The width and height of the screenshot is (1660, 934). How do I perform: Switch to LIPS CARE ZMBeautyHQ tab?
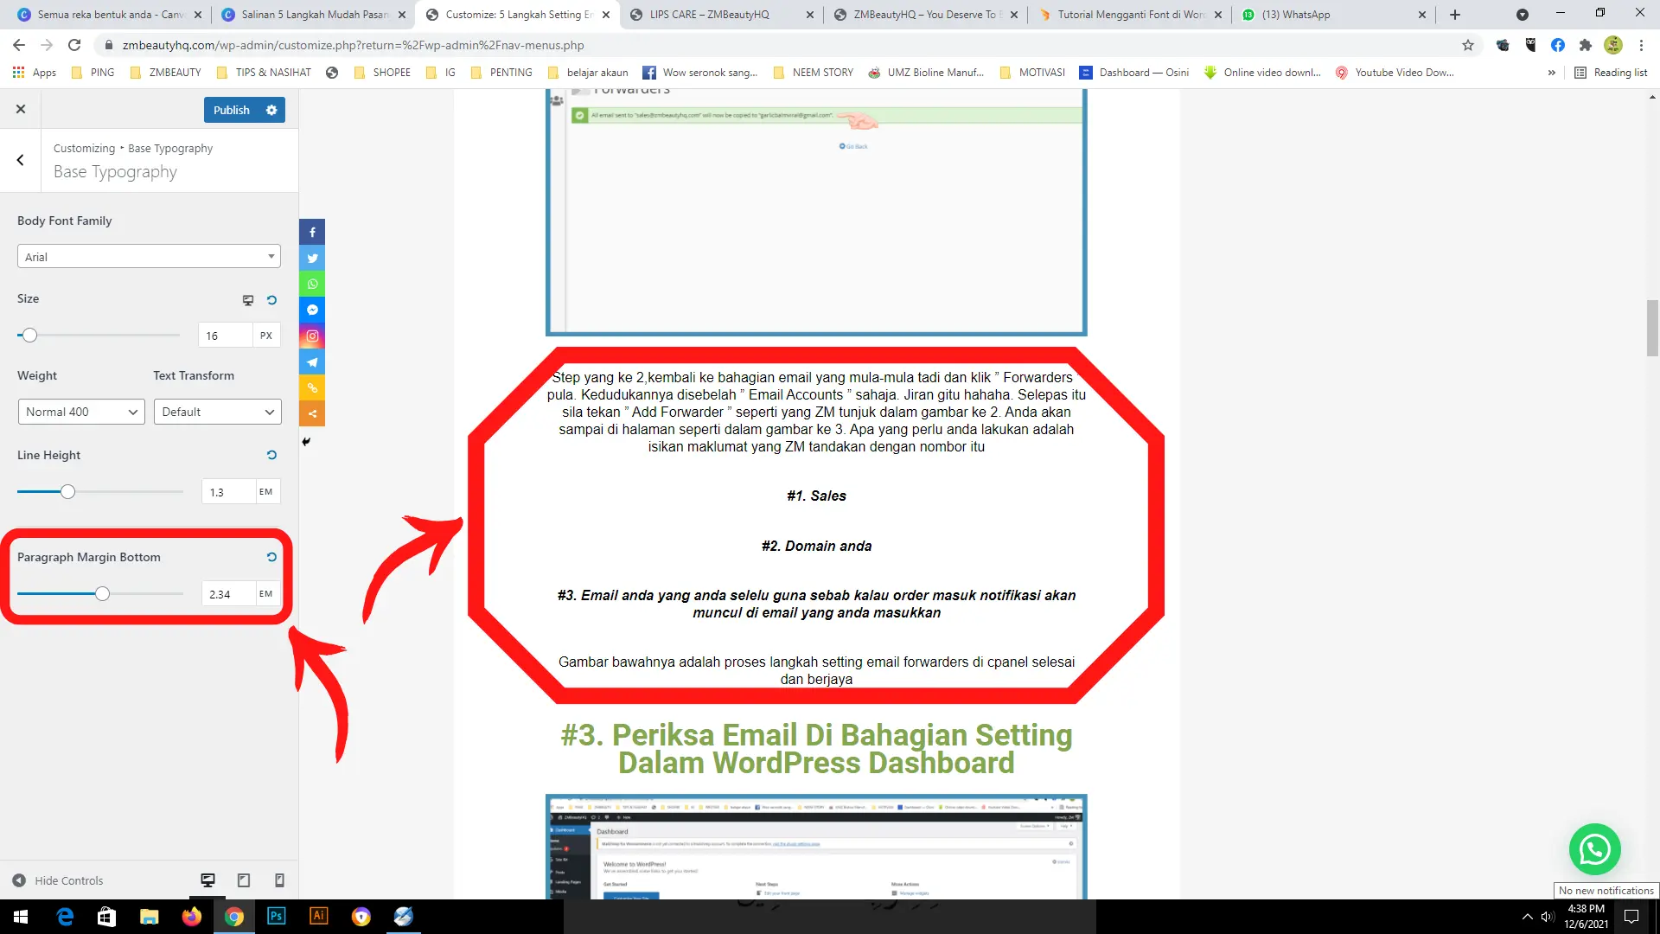click(720, 15)
